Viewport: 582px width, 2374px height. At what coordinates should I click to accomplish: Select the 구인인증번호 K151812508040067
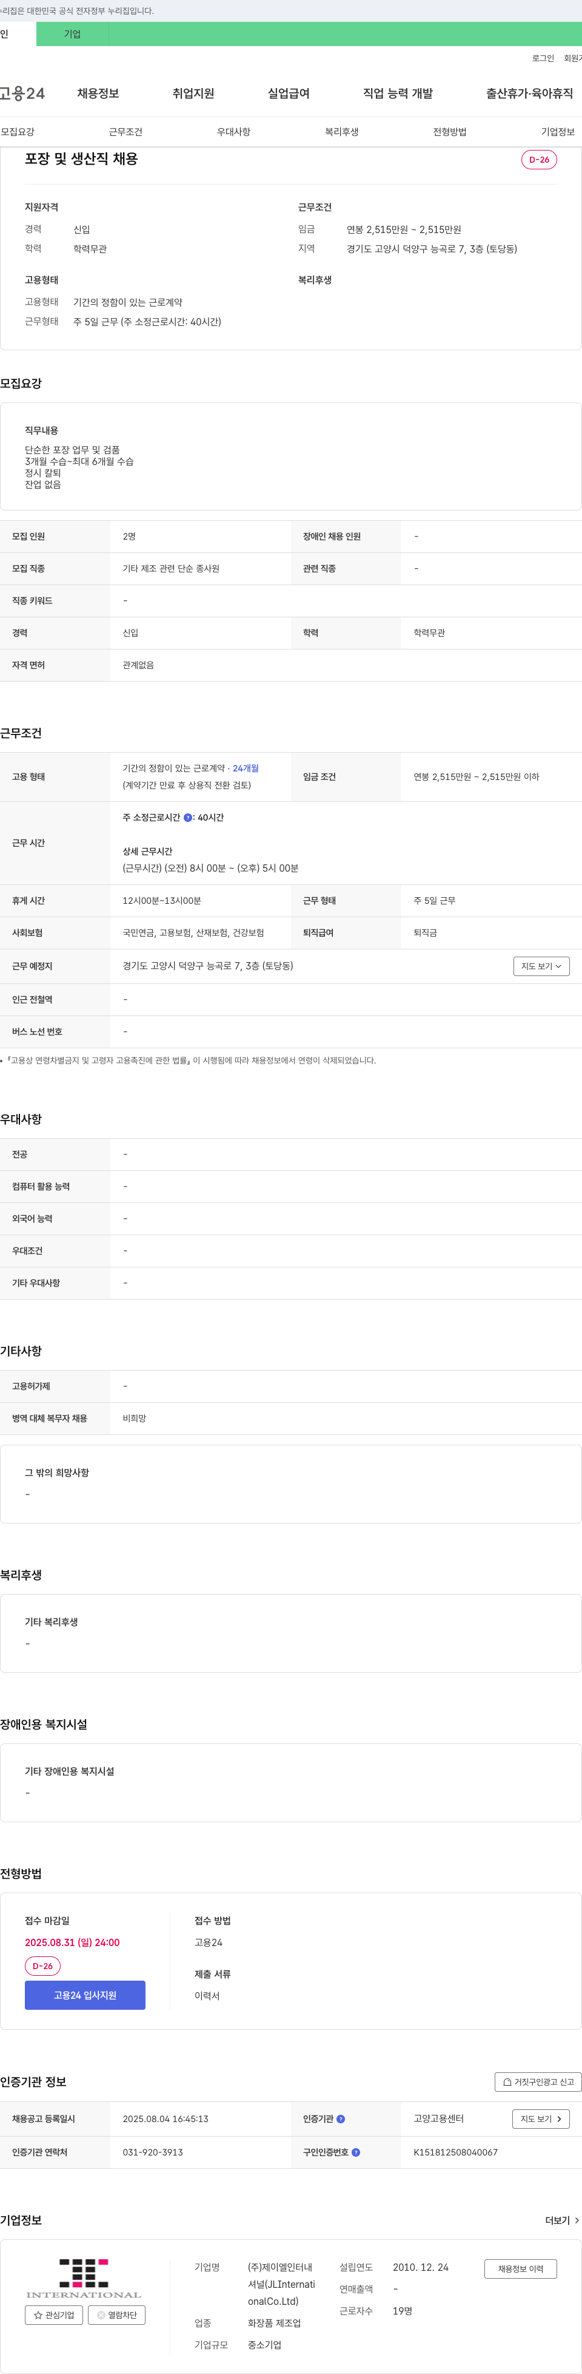tap(455, 2152)
